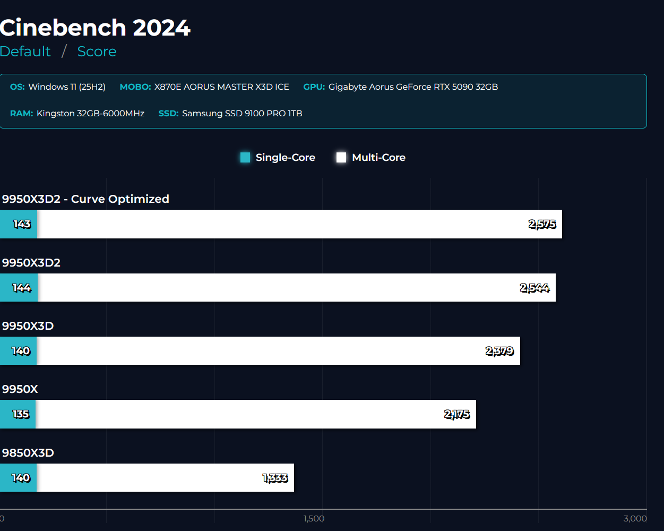The image size is (664, 531).
Task: Click the Single-Core legend label
Action: coord(285,158)
